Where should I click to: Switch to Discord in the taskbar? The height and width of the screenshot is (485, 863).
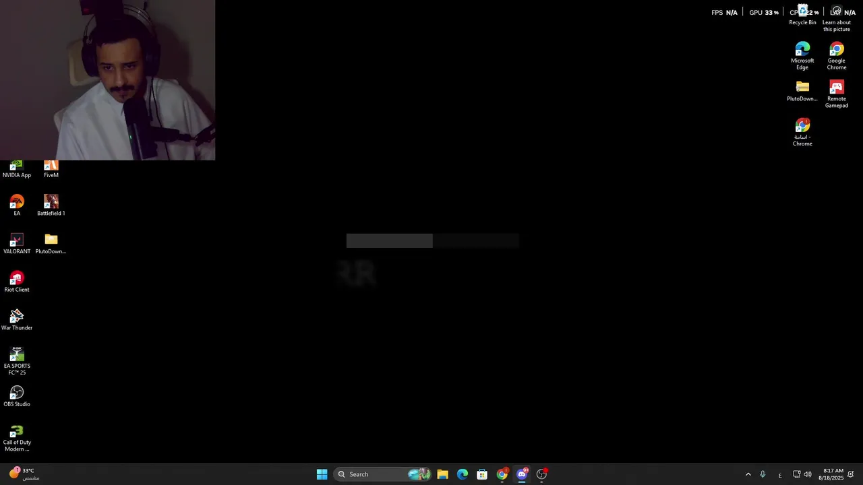522,474
